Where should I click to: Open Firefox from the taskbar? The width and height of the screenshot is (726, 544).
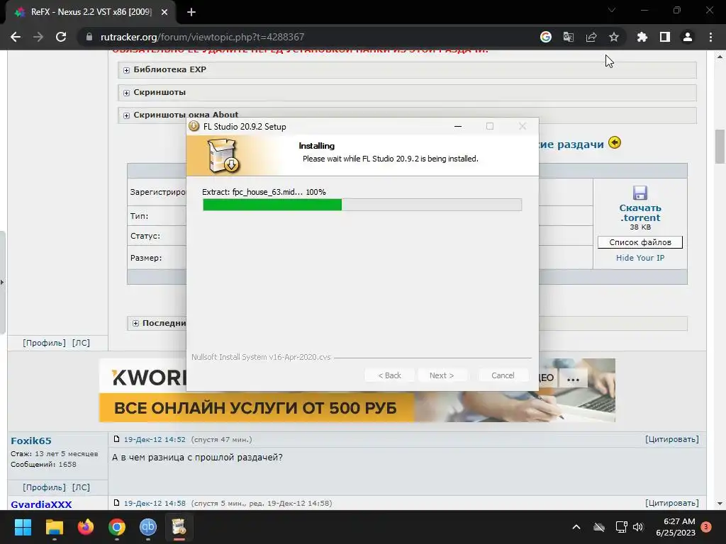click(x=86, y=527)
